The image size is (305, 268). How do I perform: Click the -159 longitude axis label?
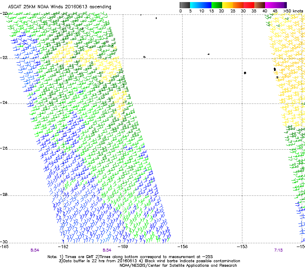point(123,247)
